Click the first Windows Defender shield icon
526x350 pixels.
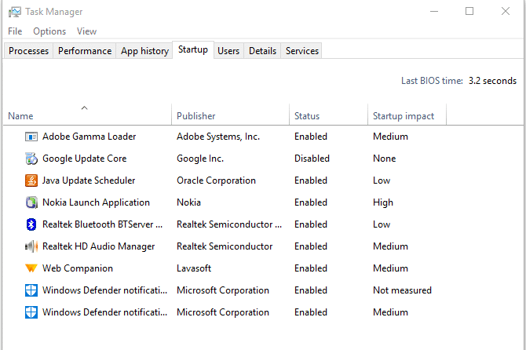click(x=31, y=290)
